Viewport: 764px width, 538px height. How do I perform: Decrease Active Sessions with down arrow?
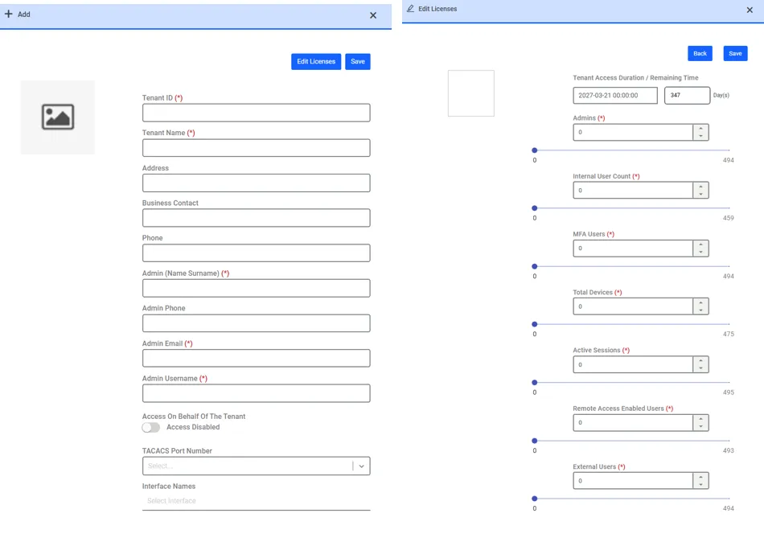(x=700, y=368)
